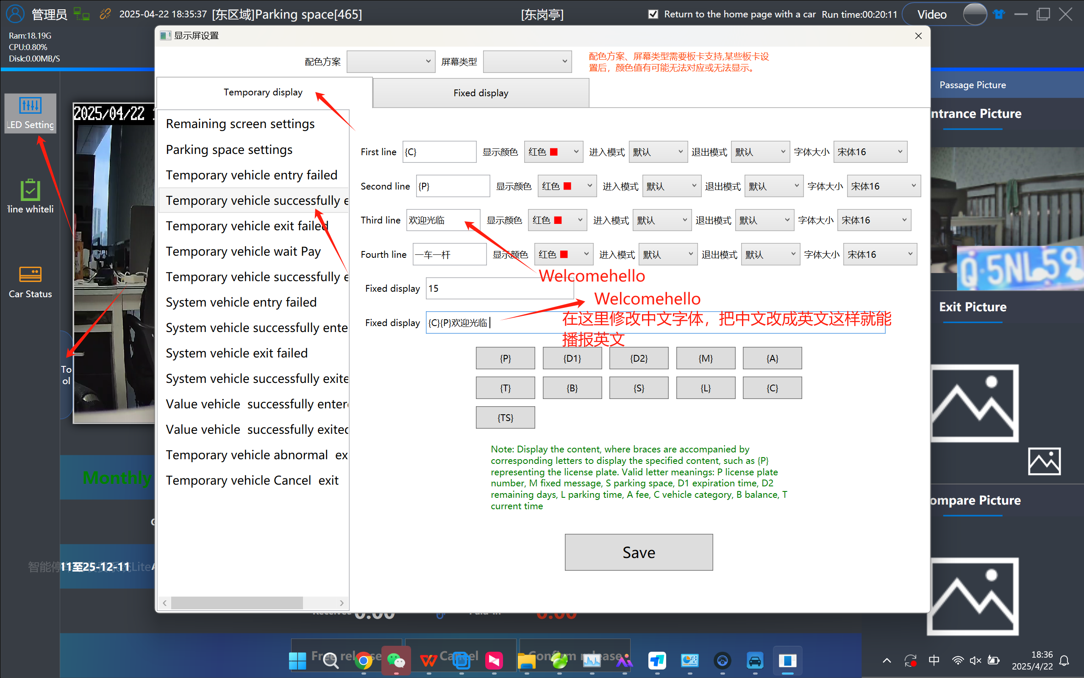Click the Windows Start button
Viewport: 1084px width, 678px height.
[297, 661]
